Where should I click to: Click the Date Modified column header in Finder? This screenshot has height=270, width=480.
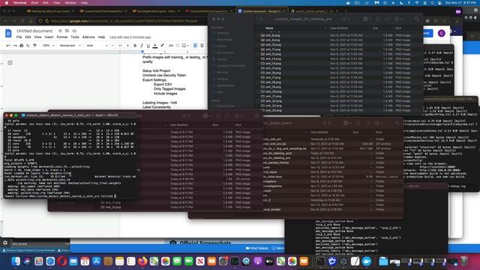click(x=339, y=28)
